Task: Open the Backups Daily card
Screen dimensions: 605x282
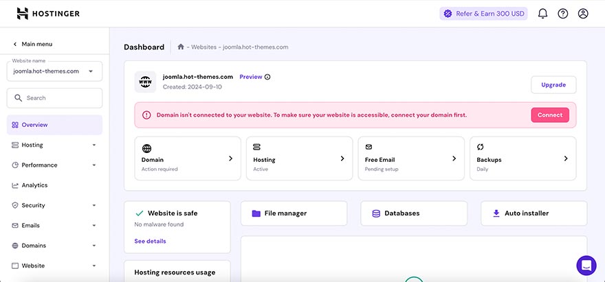Action: pos(522,158)
